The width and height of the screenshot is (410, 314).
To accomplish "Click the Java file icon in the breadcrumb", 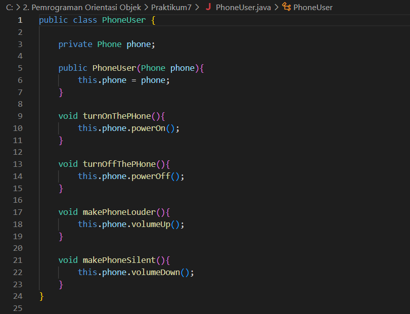I will (208, 8).
